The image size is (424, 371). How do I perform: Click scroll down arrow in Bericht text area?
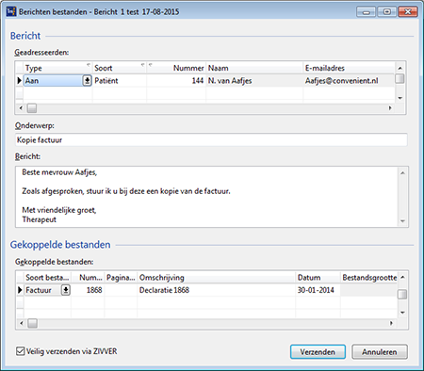click(x=402, y=221)
